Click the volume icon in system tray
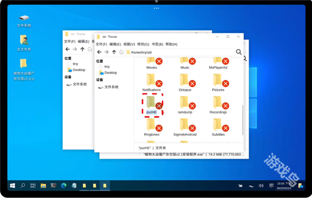The image size is (312, 198). [261, 186]
